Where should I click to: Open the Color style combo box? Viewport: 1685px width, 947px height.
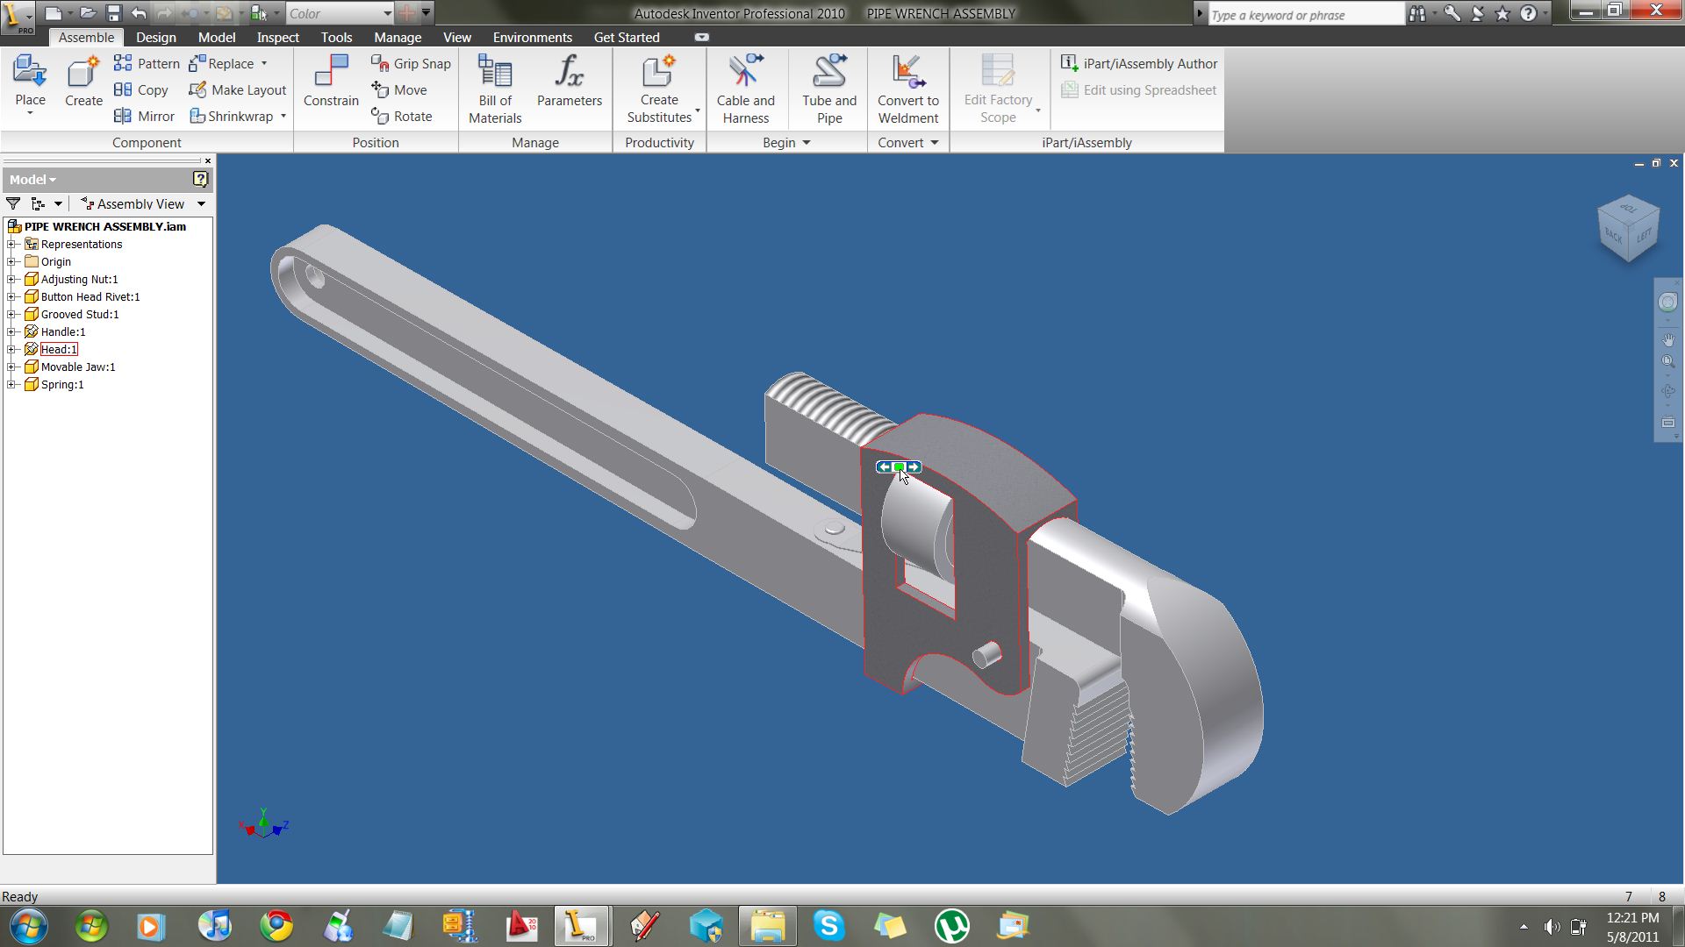[340, 13]
